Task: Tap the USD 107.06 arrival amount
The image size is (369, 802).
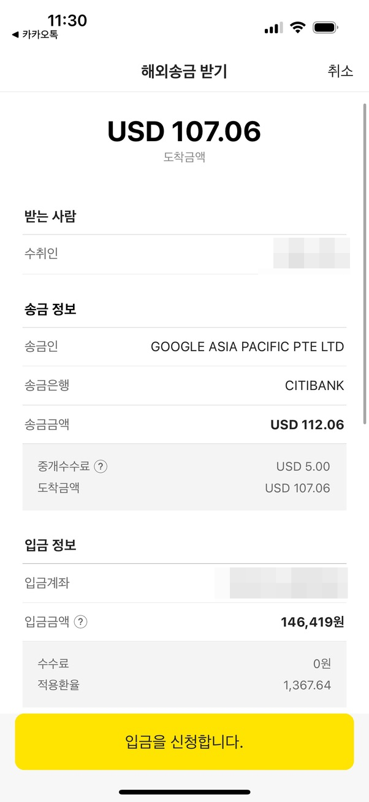Action: [x=184, y=131]
